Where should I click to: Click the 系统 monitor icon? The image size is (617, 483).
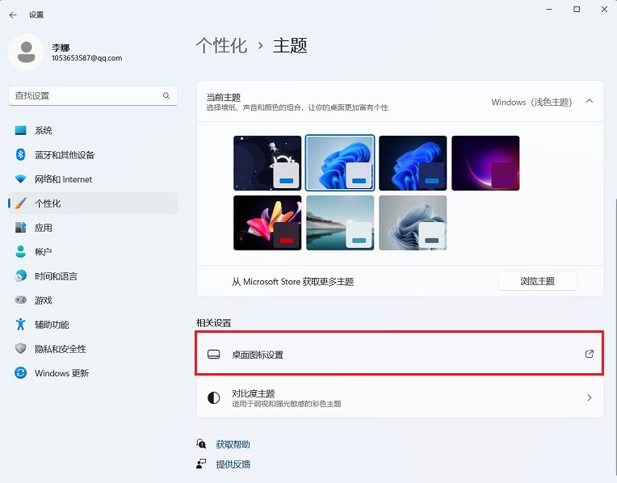coord(20,130)
